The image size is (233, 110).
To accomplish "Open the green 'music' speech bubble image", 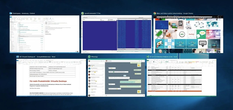I will coord(201,34).
